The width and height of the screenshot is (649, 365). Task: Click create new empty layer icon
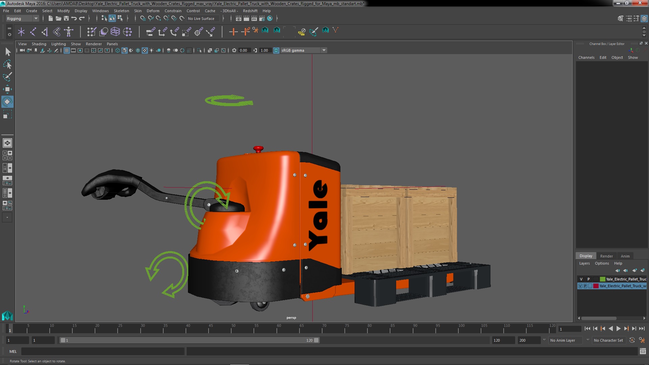point(634,270)
